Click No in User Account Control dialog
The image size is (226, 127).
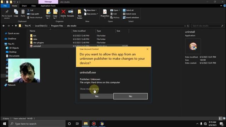(x=130, y=96)
